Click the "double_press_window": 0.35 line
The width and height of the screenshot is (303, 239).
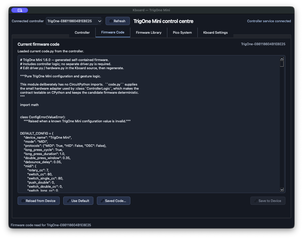tap(47, 158)
